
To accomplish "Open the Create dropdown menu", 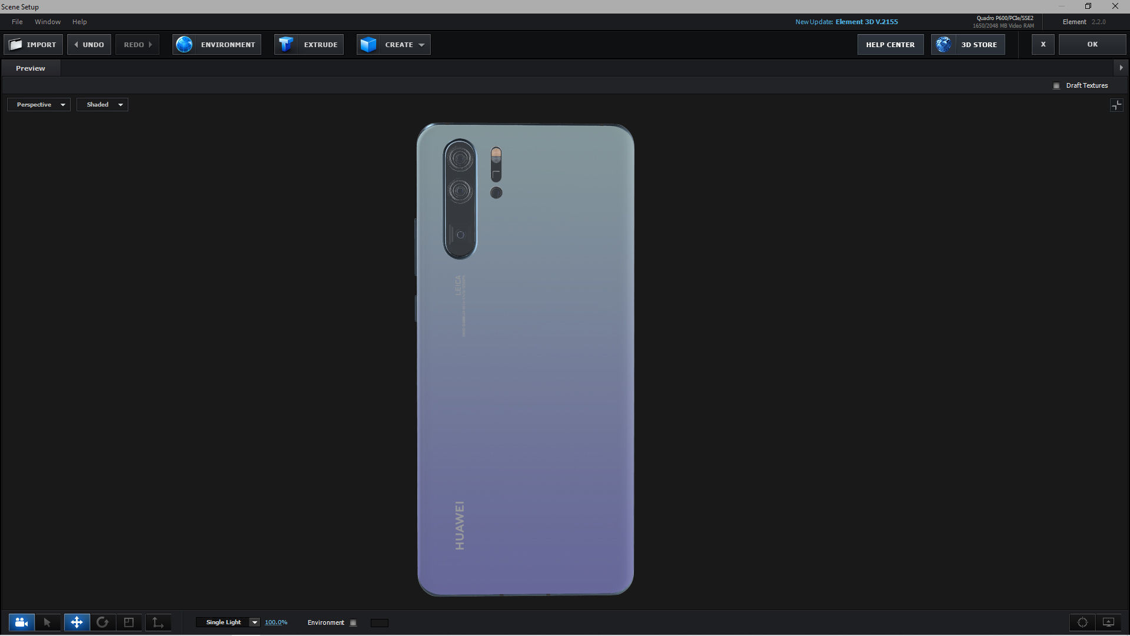I will [x=394, y=45].
